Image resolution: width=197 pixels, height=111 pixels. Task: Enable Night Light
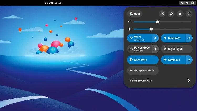point(177,49)
